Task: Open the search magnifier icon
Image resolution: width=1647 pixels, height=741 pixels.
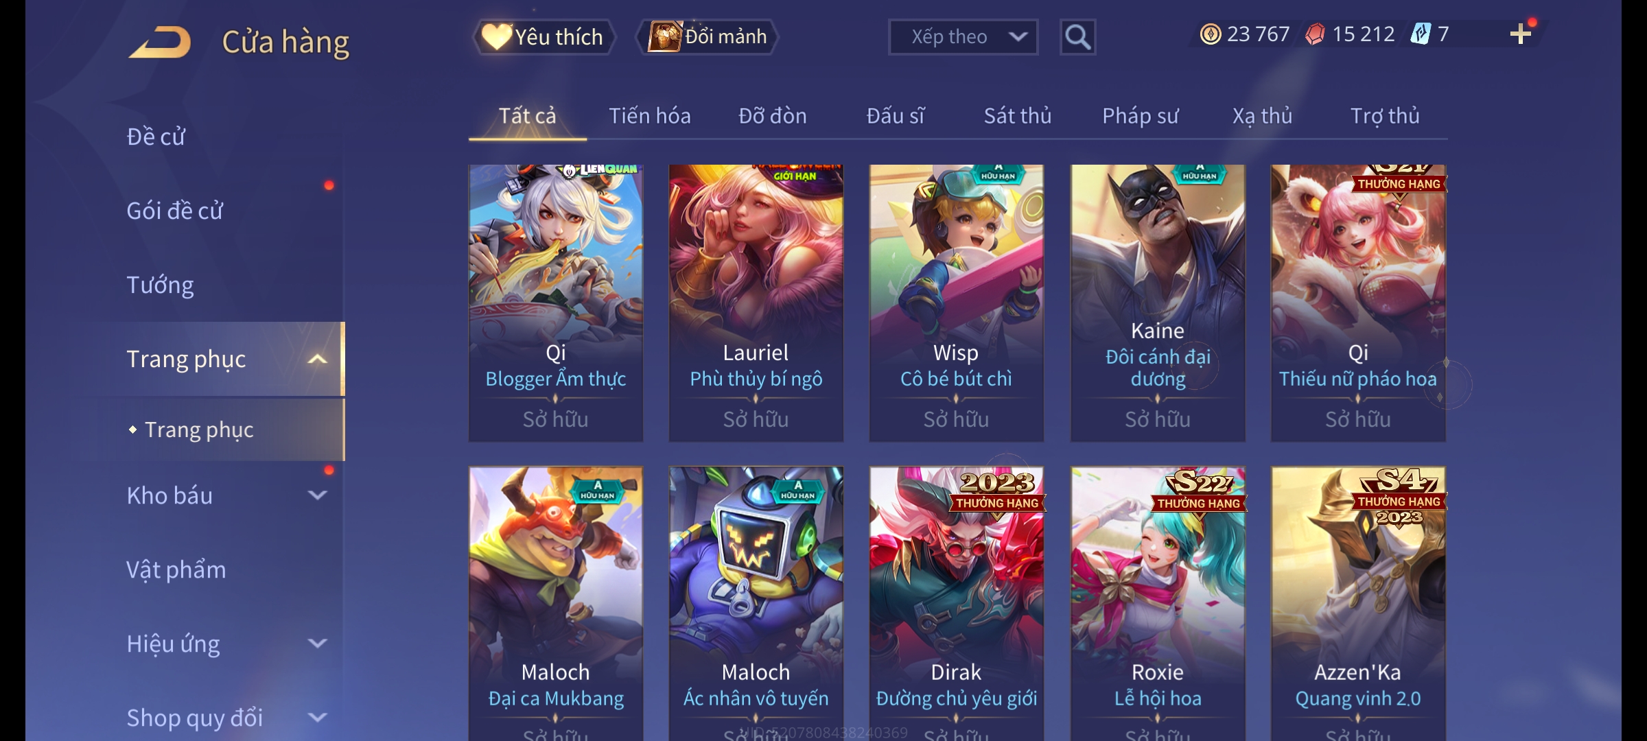Action: point(1077,37)
